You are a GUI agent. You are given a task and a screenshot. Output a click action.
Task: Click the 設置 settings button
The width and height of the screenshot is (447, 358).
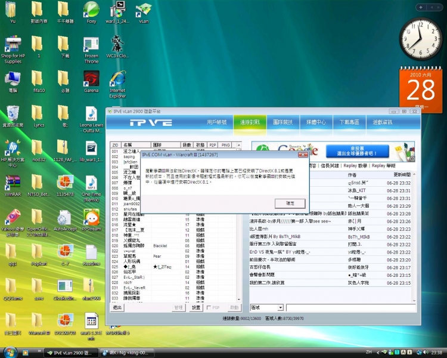[196, 308]
